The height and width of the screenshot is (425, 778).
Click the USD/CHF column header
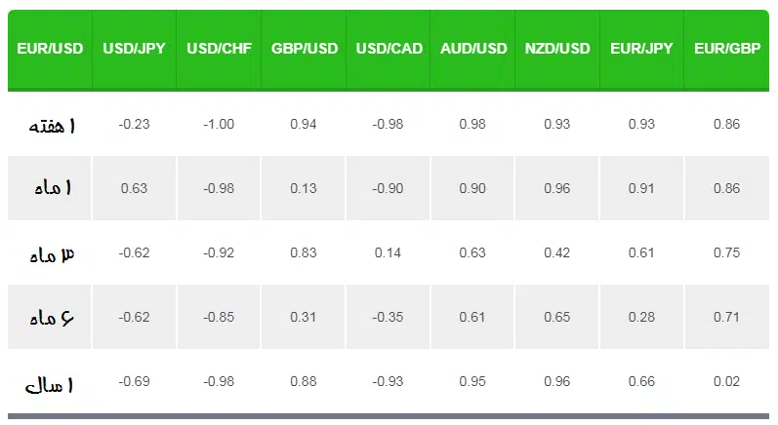pos(219,49)
